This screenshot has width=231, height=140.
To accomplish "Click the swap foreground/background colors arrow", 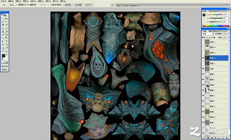I will click(7, 55).
